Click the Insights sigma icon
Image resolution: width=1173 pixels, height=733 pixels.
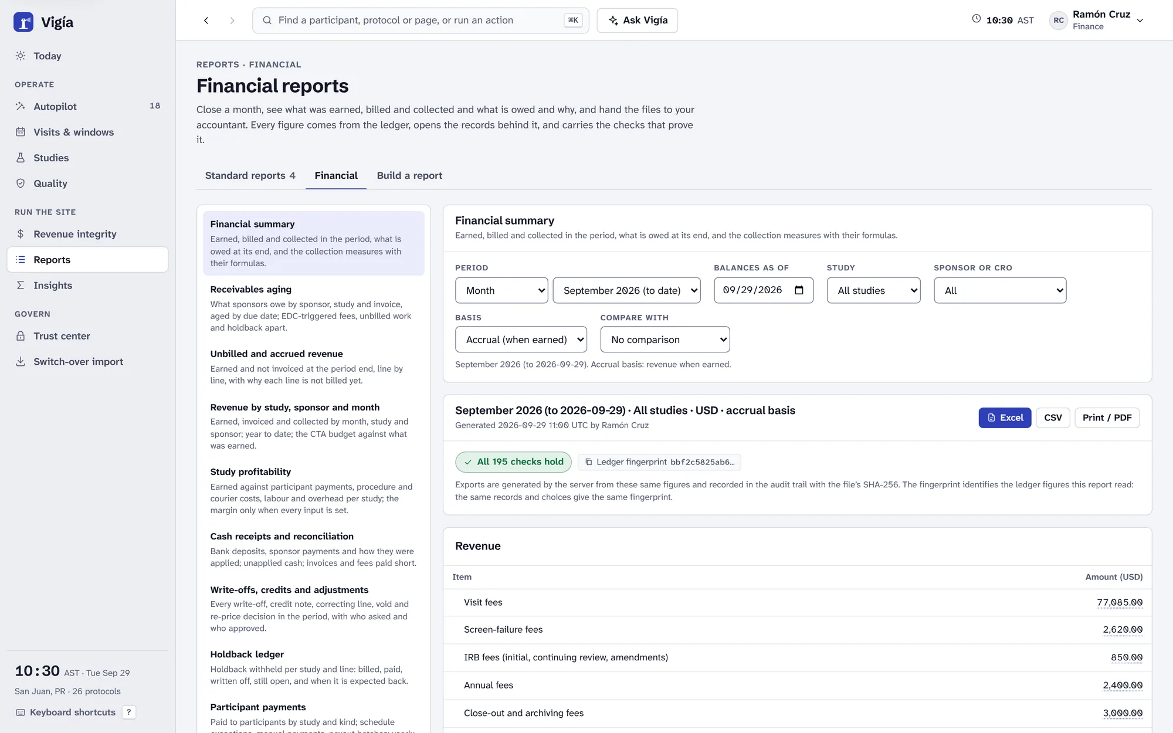pos(21,286)
